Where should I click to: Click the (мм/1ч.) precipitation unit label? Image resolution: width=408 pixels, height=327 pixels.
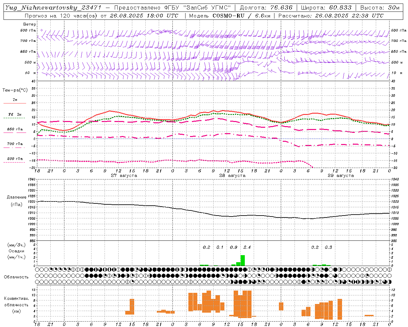[x=17, y=257]
